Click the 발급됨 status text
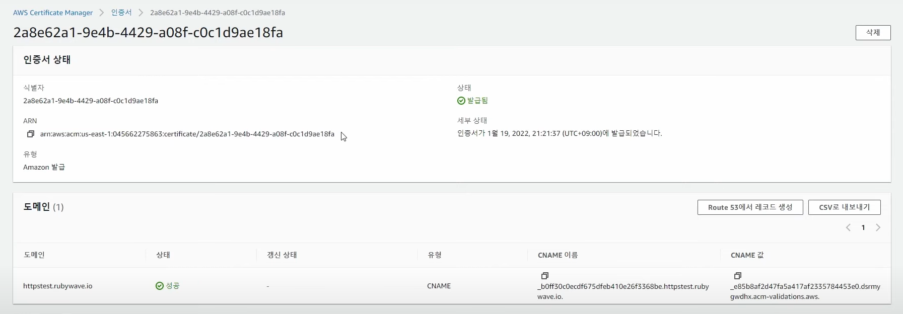Screen dimensions: 903x314 477,101
